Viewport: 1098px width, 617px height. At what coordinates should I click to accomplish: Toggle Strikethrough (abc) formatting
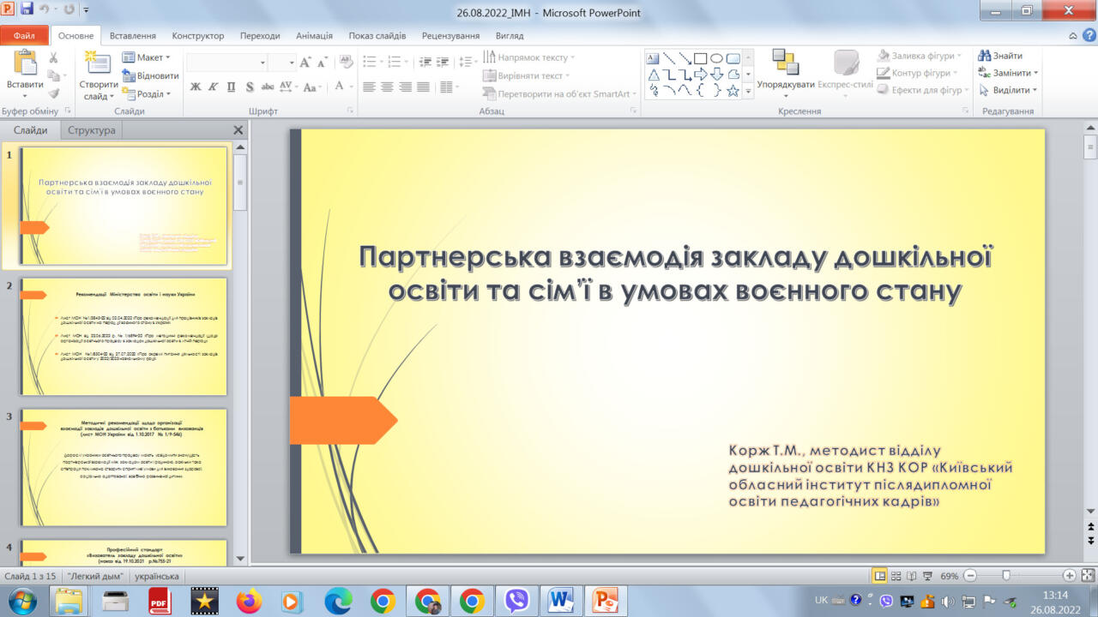click(x=268, y=87)
